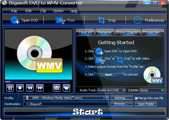This screenshot has width=169, height=120.
Task: Click the Trim icon in Getting Started step 2
Action: (100, 60)
